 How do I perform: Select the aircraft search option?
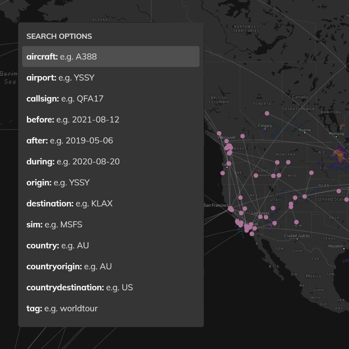[x=111, y=57]
